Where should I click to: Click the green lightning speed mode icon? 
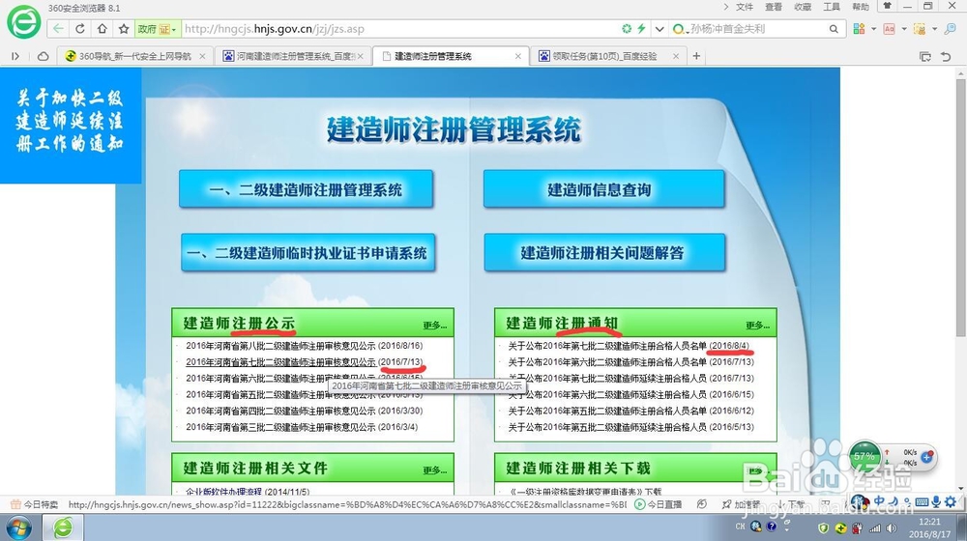point(641,28)
